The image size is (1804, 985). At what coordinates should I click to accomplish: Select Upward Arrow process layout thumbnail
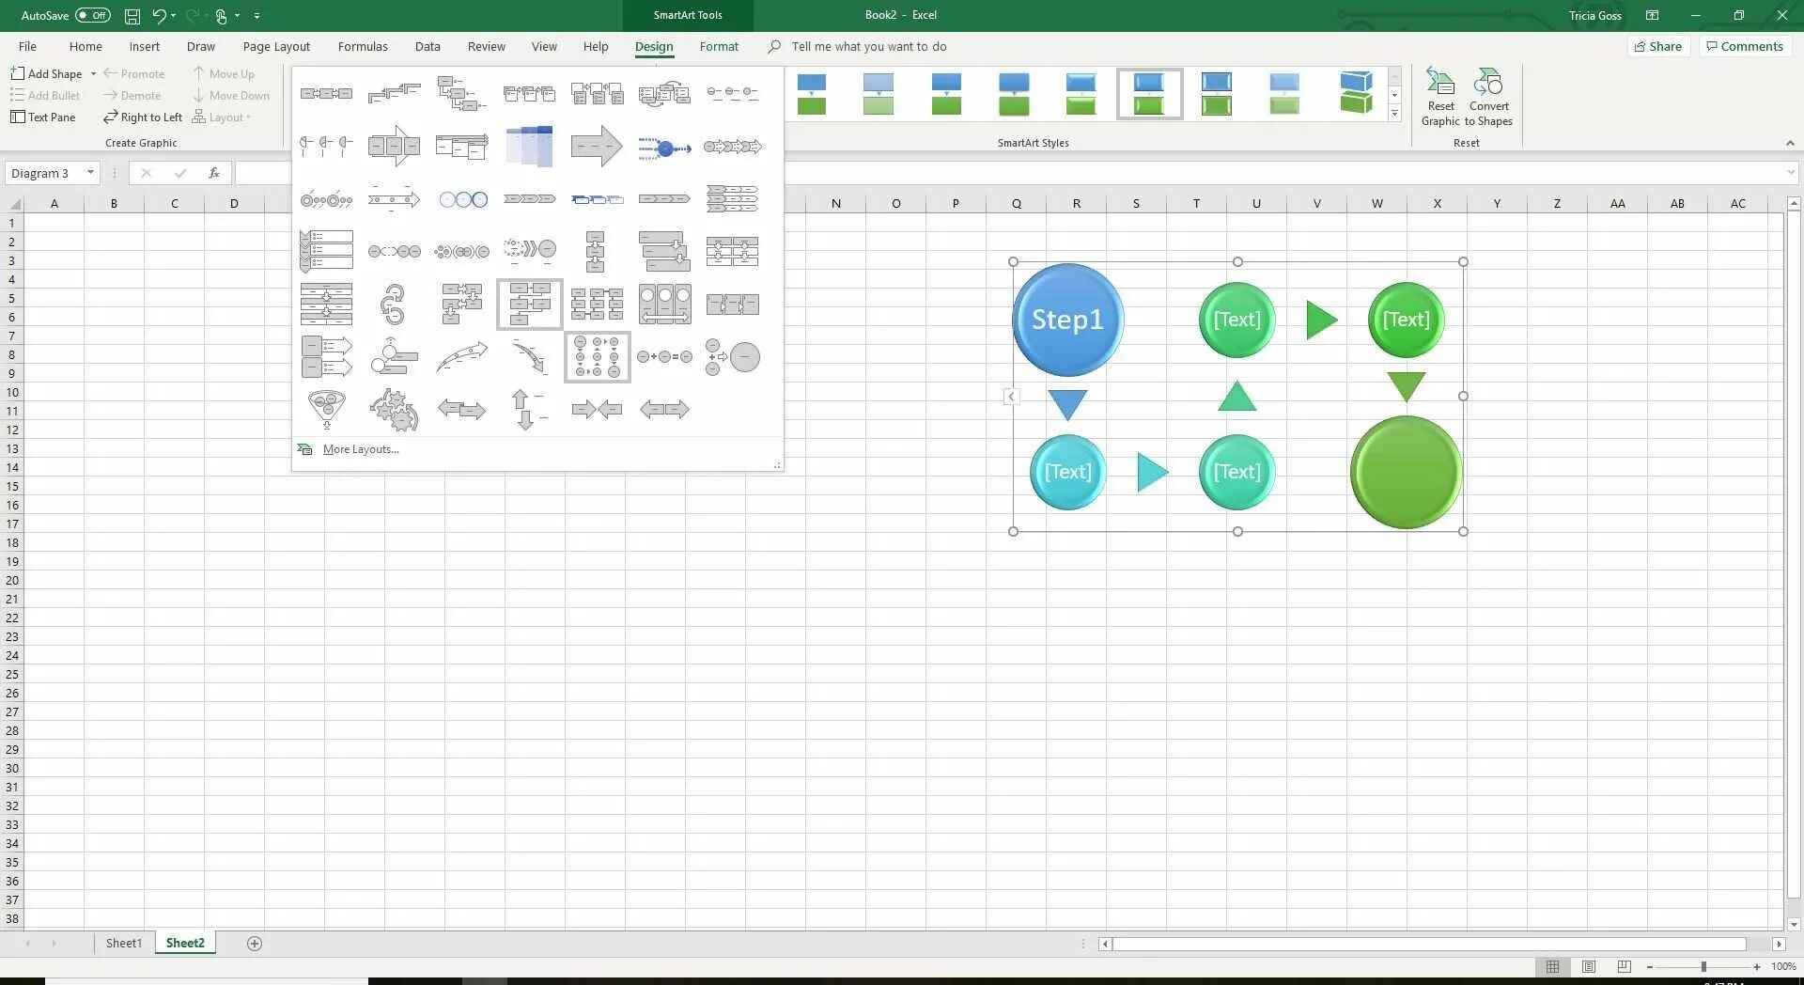[x=461, y=357]
